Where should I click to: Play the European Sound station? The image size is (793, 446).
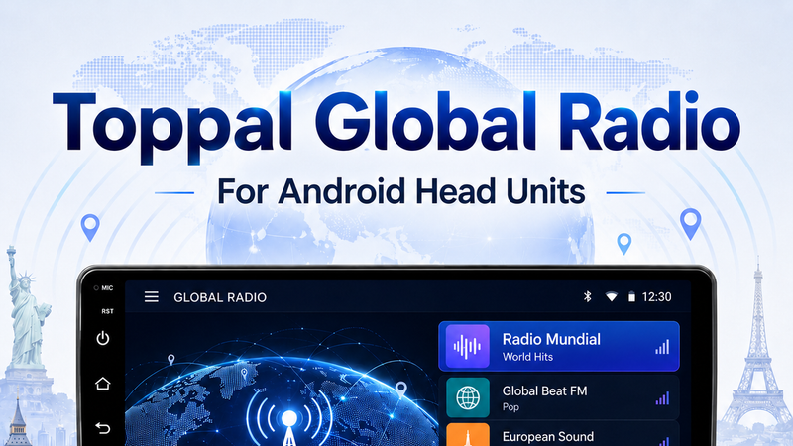(x=559, y=434)
